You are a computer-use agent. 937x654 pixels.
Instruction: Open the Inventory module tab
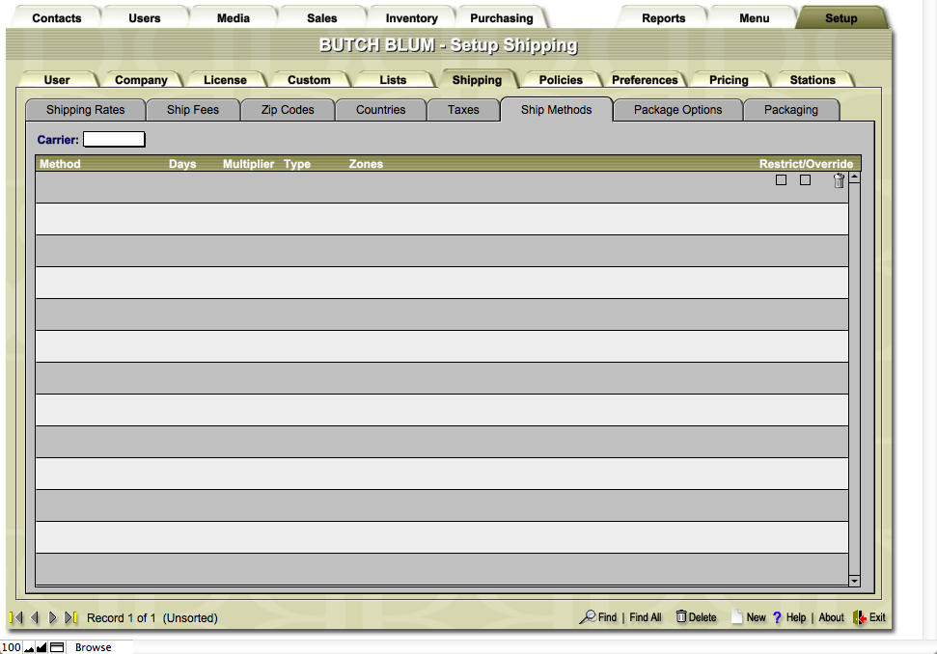[x=411, y=18]
